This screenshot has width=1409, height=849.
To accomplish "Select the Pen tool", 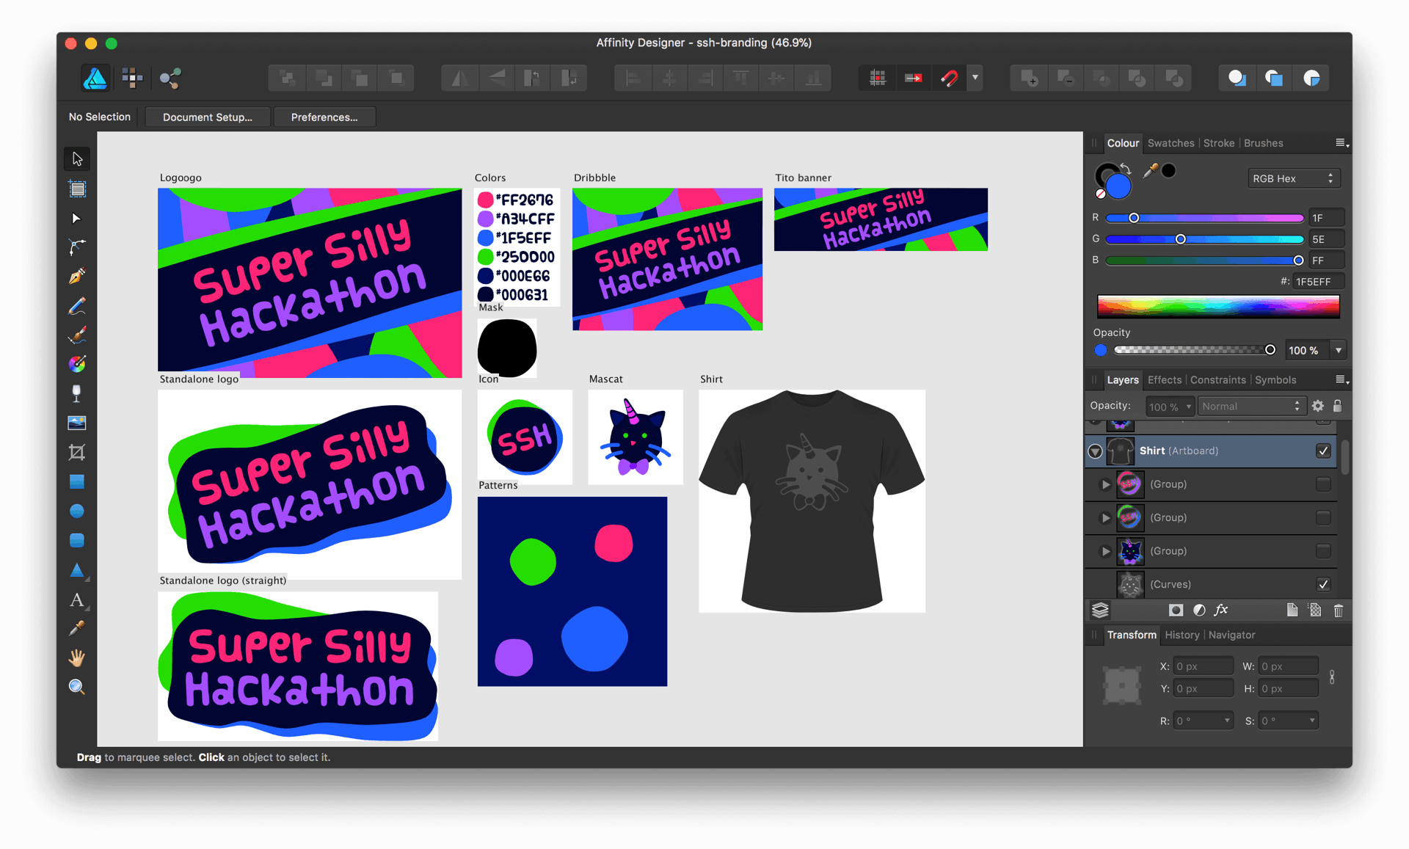I will (77, 277).
